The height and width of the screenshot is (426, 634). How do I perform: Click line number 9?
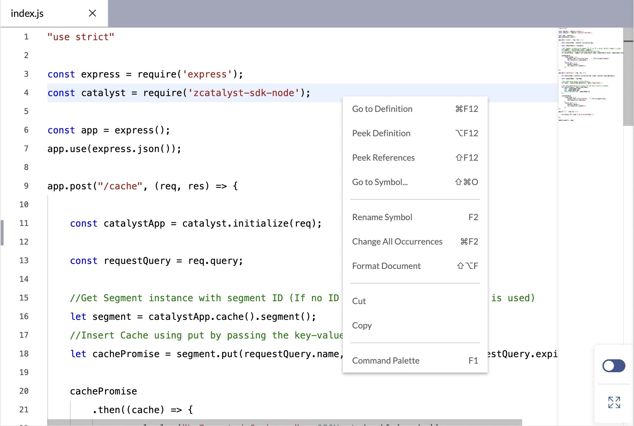[x=26, y=186]
